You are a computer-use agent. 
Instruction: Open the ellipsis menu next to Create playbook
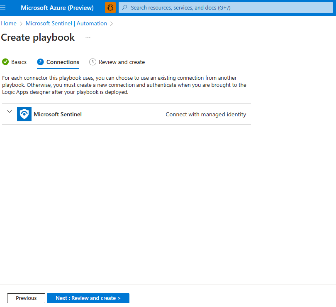click(88, 37)
